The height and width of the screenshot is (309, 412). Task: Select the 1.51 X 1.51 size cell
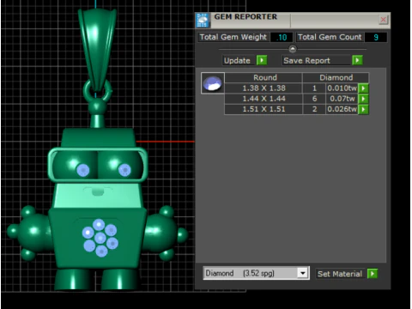(264, 109)
